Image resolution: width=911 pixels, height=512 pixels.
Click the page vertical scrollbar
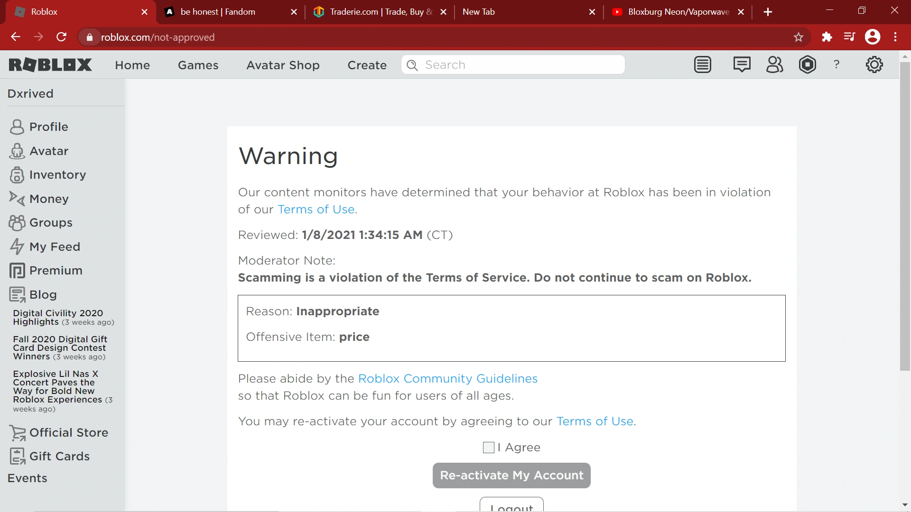tap(905, 213)
